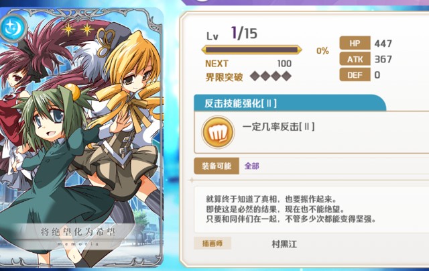Select the first gold rarity star
The height and width of the screenshot is (271, 429).
[68, 29]
